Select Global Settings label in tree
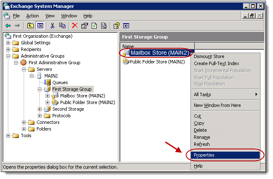Image resolution: width=273 pixels, height=179 pixels. [x=36, y=43]
